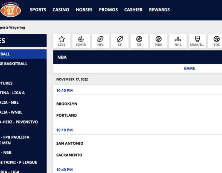View the PROMOS menu

(x=108, y=10)
